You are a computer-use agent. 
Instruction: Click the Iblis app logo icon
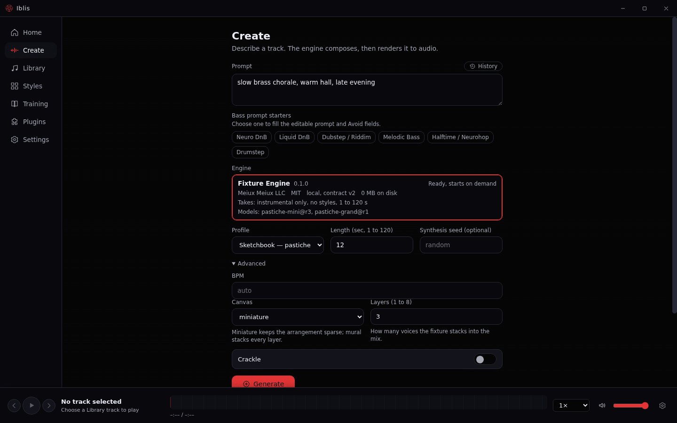9,8
